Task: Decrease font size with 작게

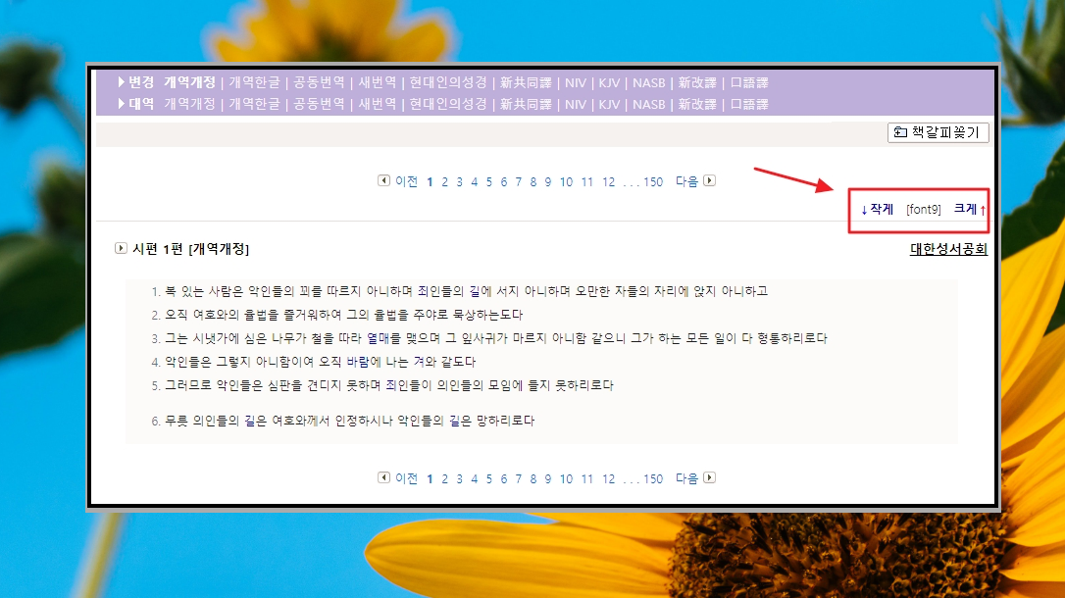Action: click(x=877, y=209)
